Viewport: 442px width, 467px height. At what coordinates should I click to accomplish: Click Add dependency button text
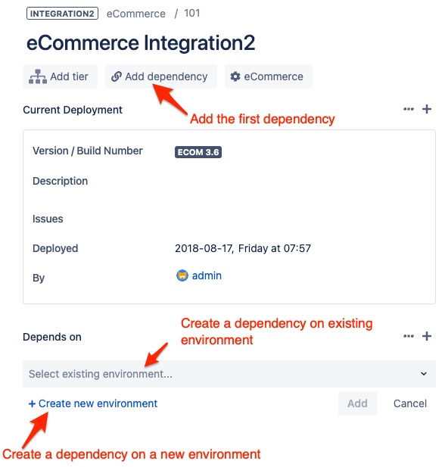coord(167,77)
